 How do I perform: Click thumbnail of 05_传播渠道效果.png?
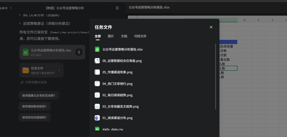97,72
